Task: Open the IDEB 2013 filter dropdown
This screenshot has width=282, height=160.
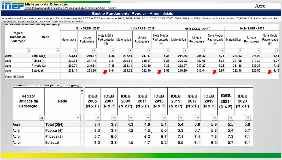Action: click(164, 118)
